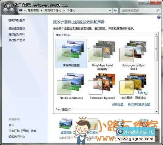
Task: Select Paramount Dynamic theme thumbnail
Action: (x=102, y=86)
